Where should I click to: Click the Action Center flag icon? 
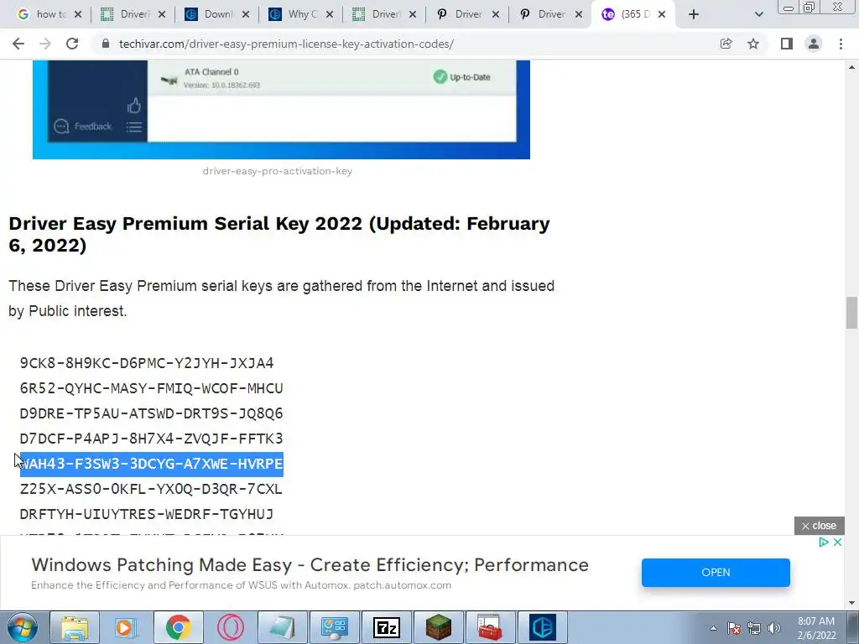point(734,628)
